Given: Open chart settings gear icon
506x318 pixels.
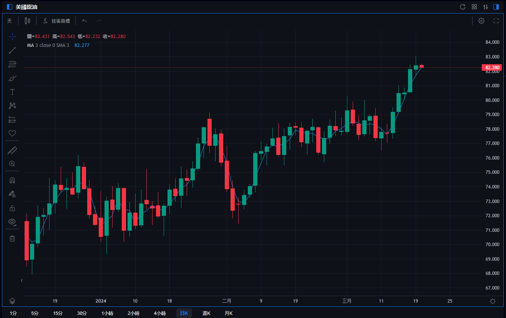Looking at the screenshot, I should 481,21.
